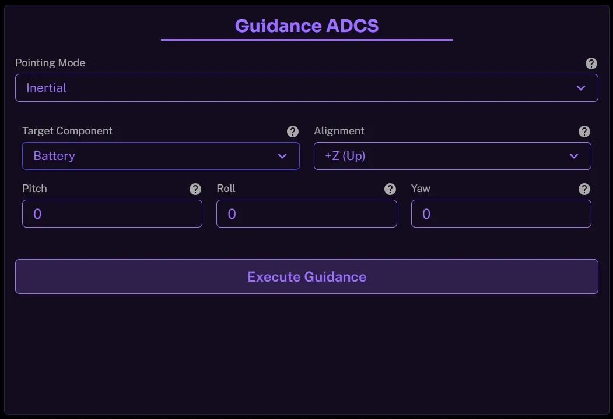
Task: Open the Alignment help question mark
Action: click(x=584, y=132)
